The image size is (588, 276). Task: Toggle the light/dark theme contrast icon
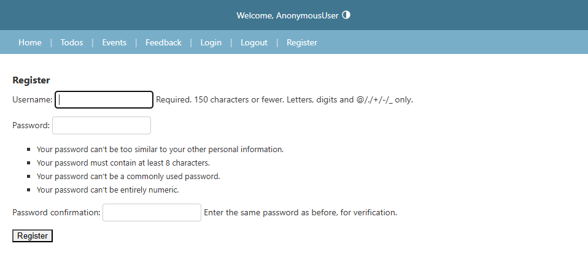pyautogui.click(x=346, y=15)
